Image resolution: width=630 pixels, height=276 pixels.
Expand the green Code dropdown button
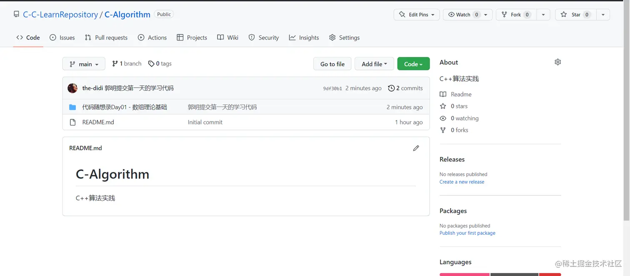point(413,64)
